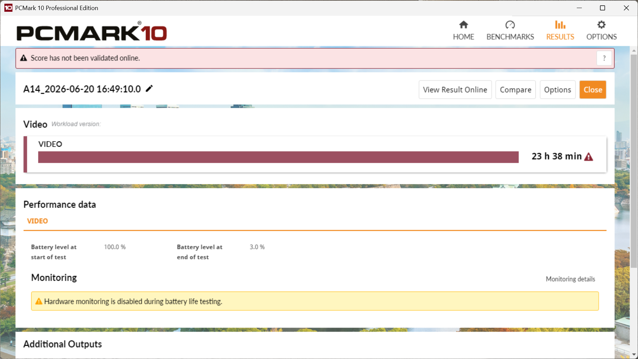The height and width of the screenshot is (359, 638).
Task: Click the scrollbar down arrow
Action: coord(634,355)
